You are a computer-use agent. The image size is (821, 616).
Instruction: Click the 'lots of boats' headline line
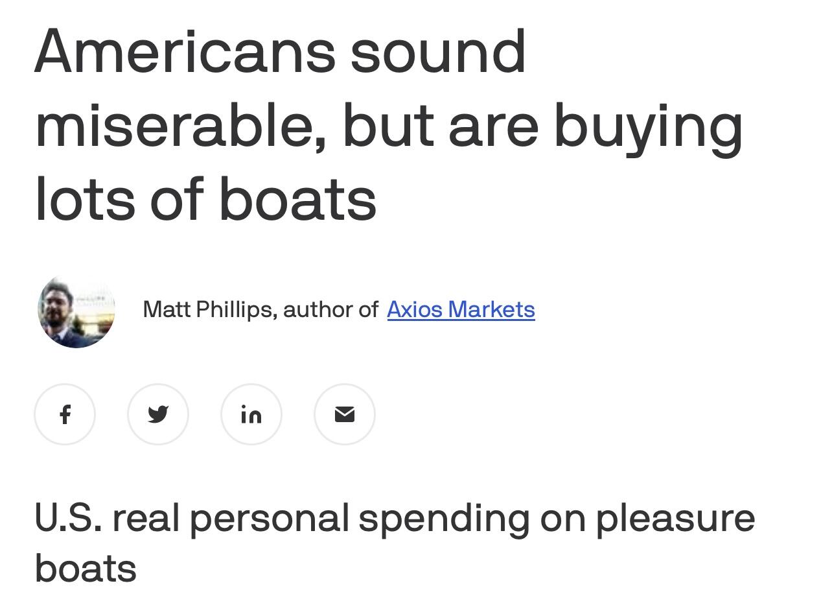(x=205, y=198)
